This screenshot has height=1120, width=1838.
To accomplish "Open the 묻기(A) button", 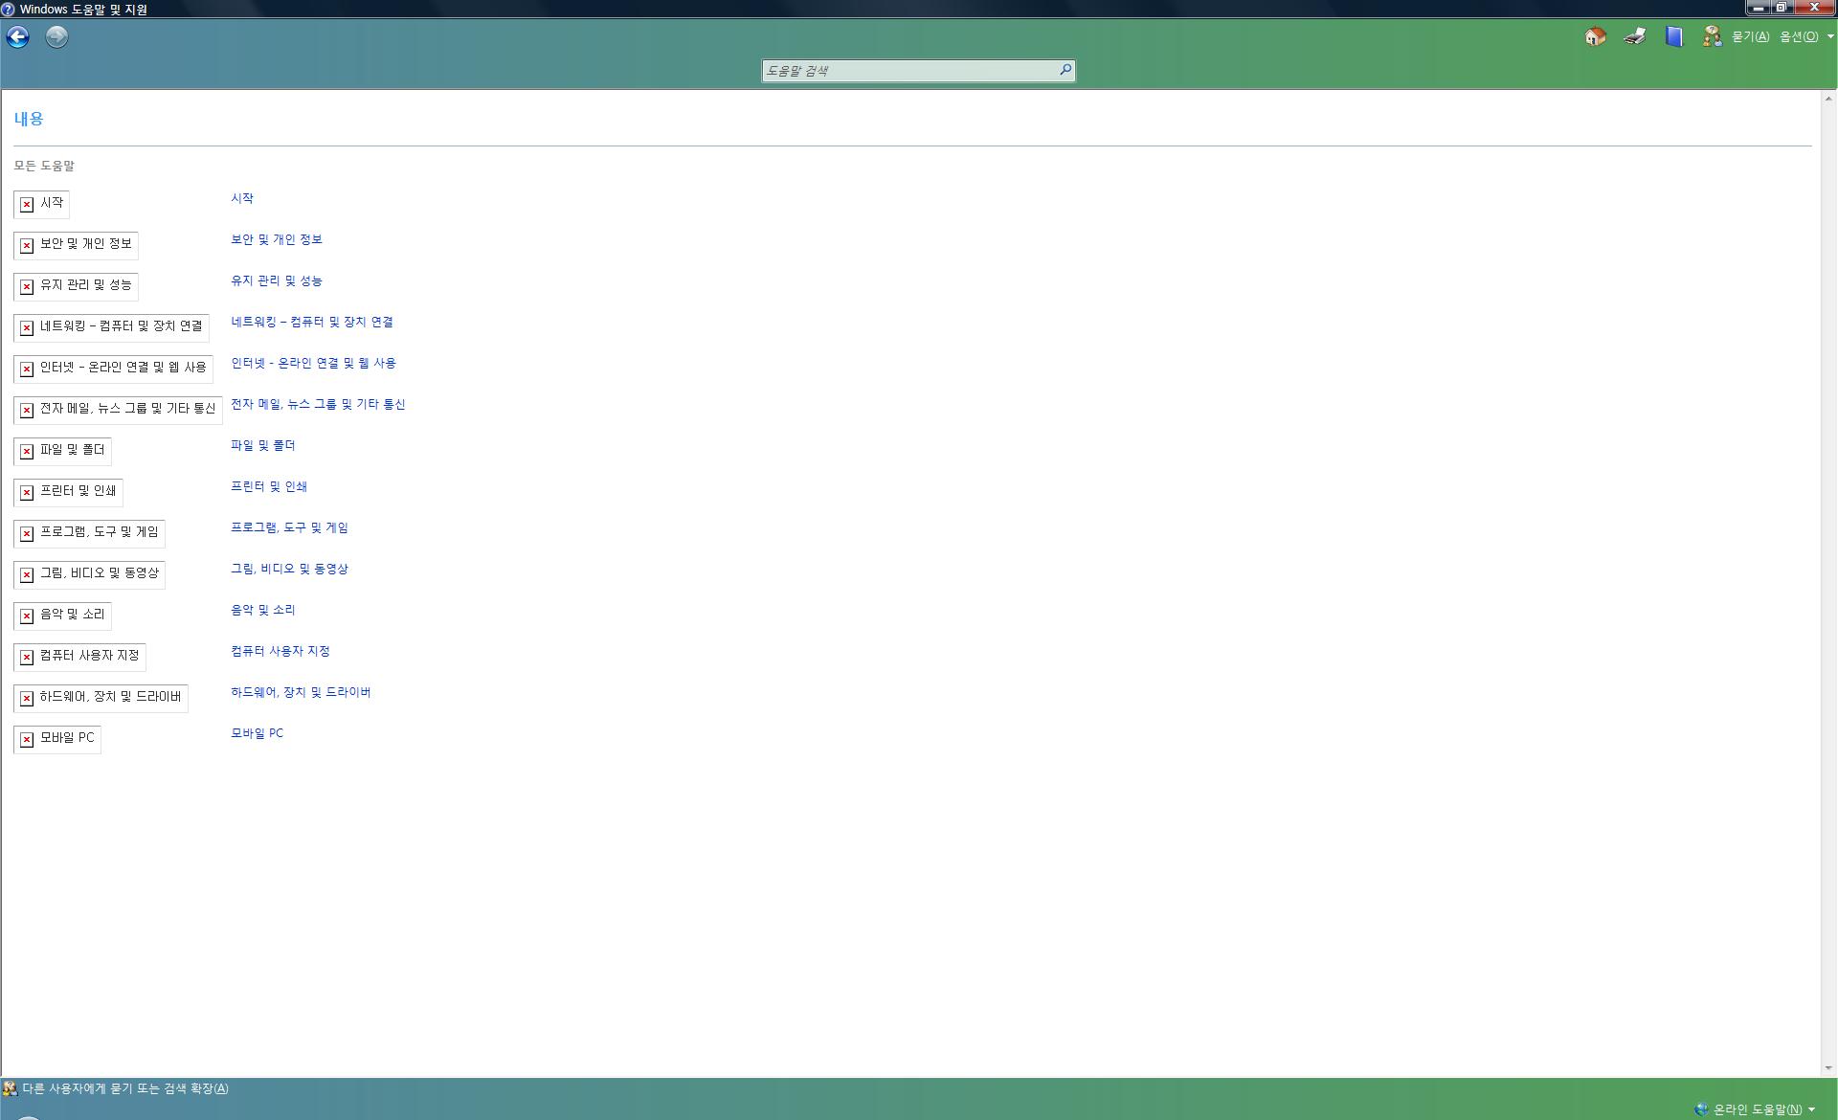I will pyautogui.click(x=1750, y=36).
